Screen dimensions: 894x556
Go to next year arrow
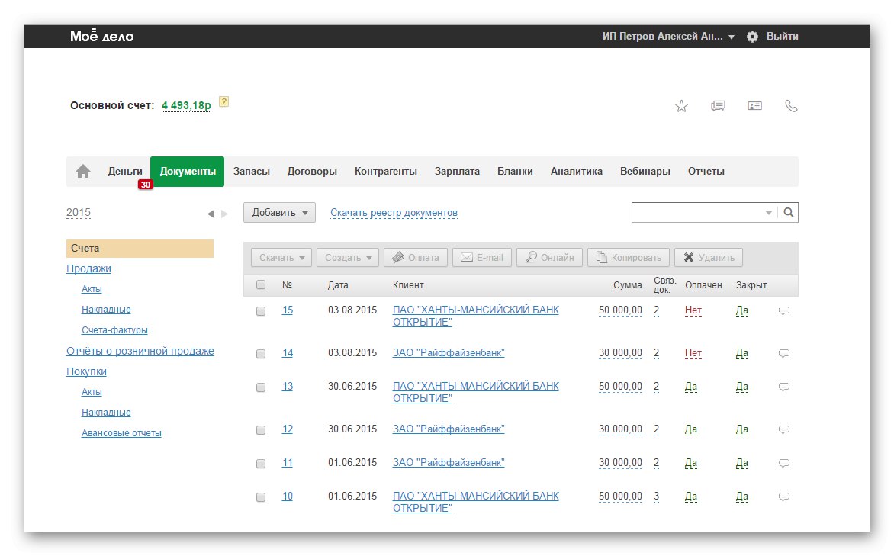(224, 214)
